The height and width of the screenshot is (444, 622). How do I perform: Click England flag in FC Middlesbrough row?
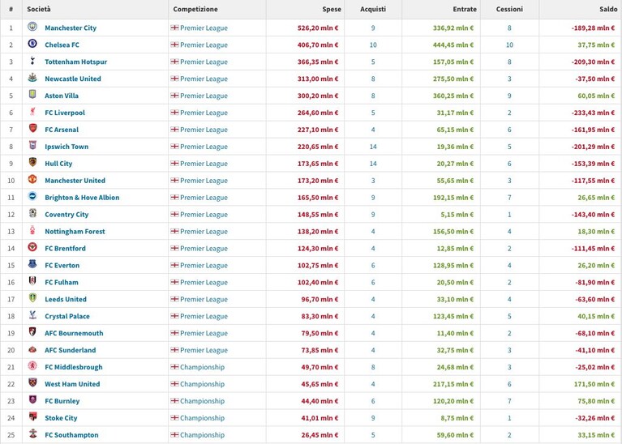tap(174, 367)
